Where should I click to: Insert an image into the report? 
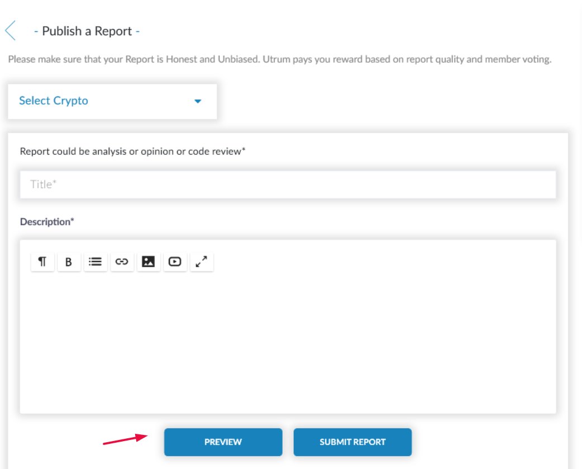click(149, 261)
